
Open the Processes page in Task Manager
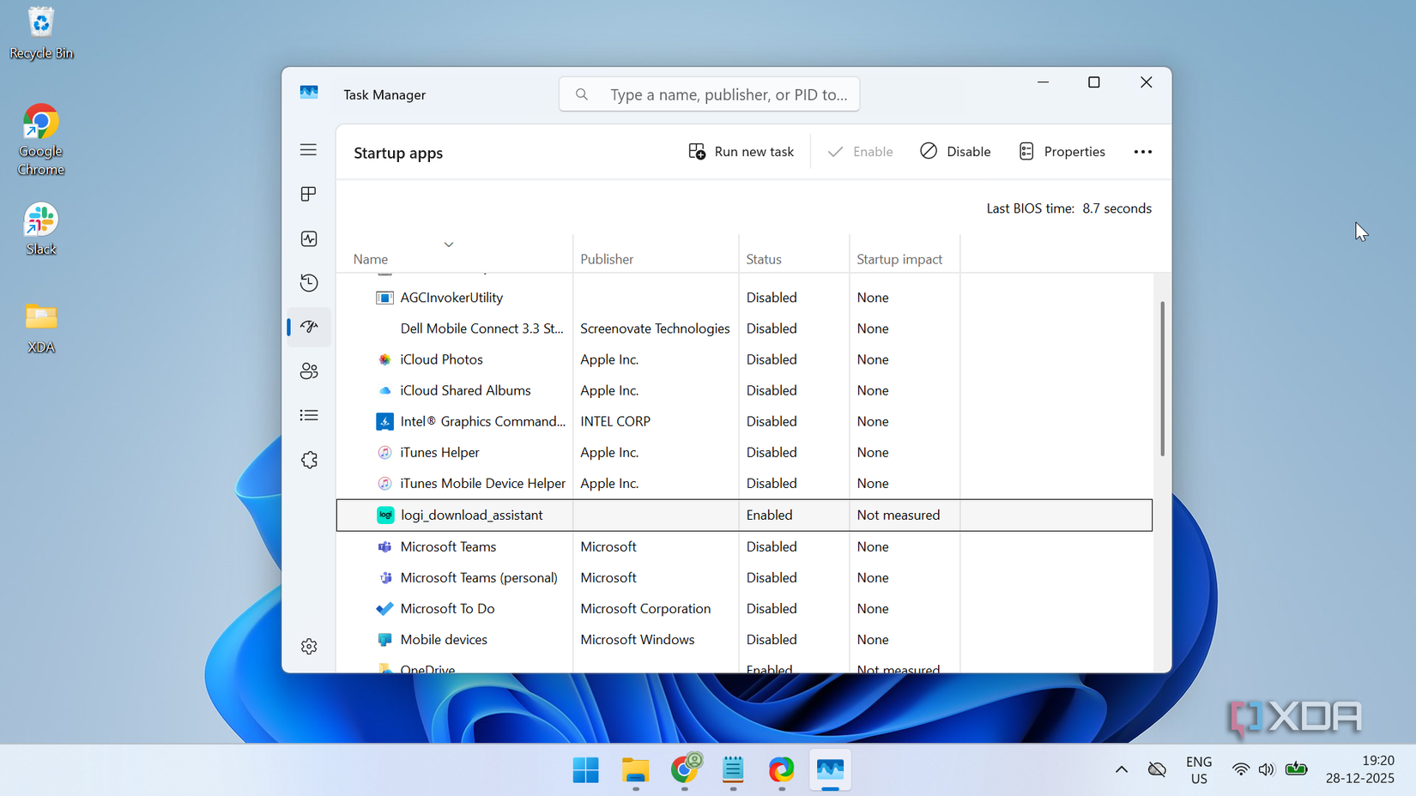[x=309, y=194]
